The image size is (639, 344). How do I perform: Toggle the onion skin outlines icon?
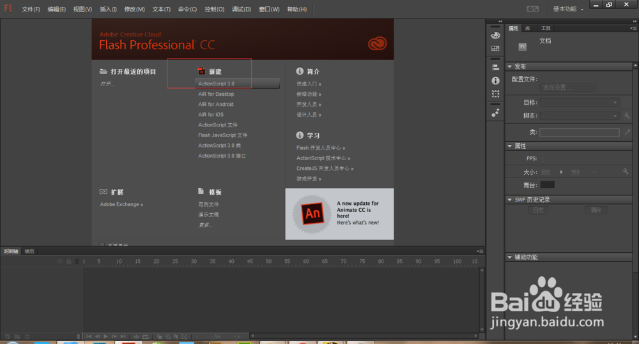tap(167, 336)
